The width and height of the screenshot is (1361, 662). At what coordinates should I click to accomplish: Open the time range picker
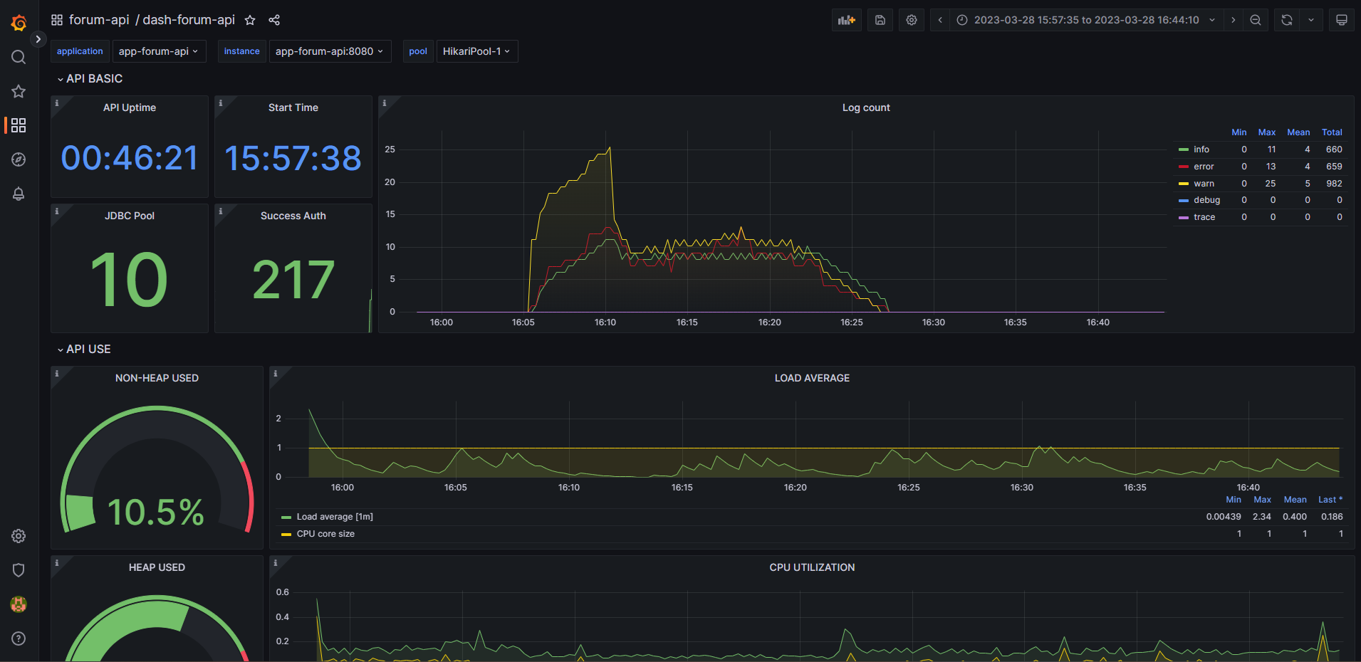tap(1083, 19)
